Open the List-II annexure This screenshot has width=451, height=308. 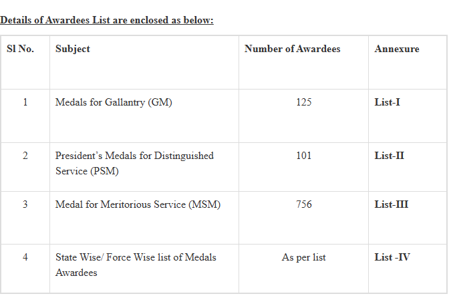tap(389, 156)
